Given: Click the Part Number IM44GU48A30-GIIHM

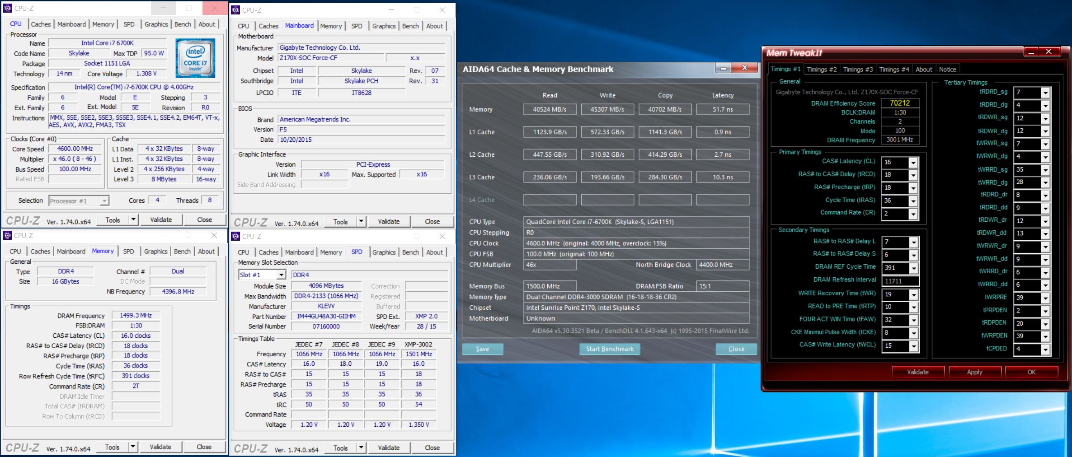Looking at the screenshot, I should (x=326, y=316).
